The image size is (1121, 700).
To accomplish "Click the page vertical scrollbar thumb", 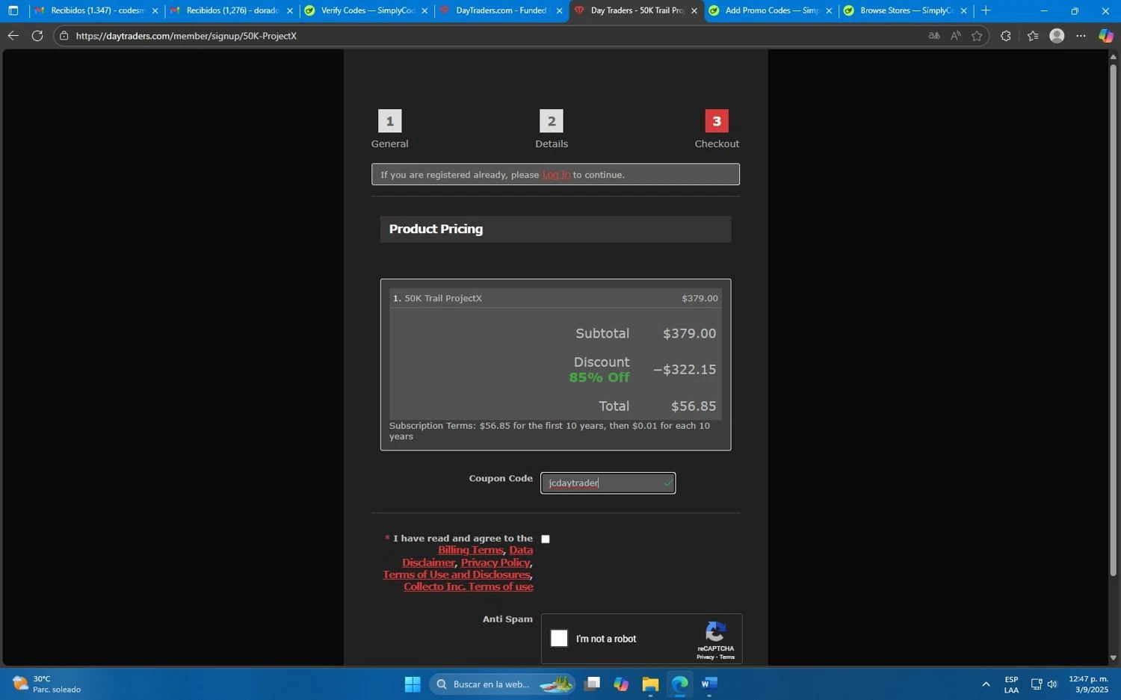I will pos(1113,320).
